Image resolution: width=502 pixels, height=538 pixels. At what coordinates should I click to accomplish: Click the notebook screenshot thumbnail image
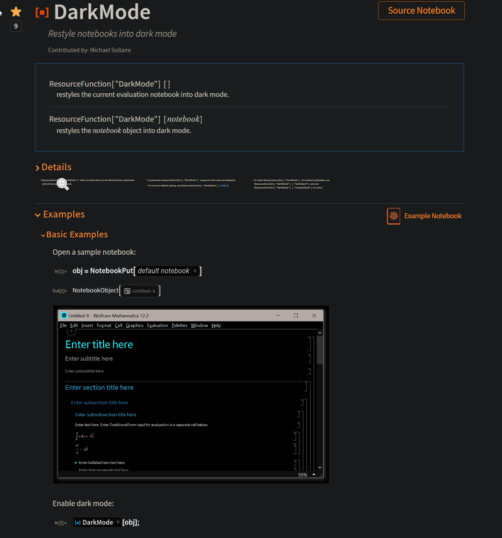pos(191,394)
